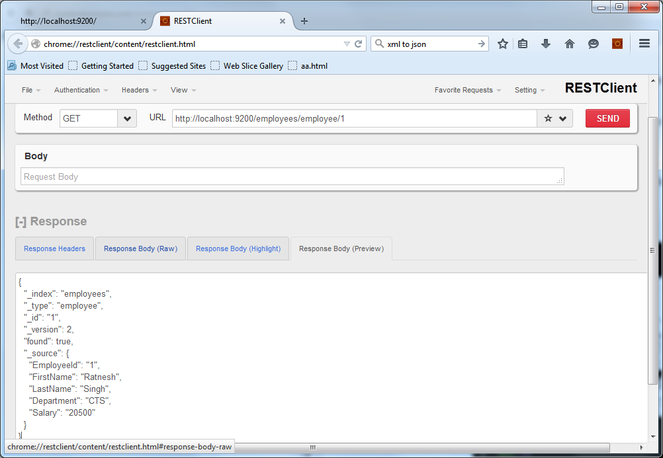Open the Headers menu

click(139, 90)
